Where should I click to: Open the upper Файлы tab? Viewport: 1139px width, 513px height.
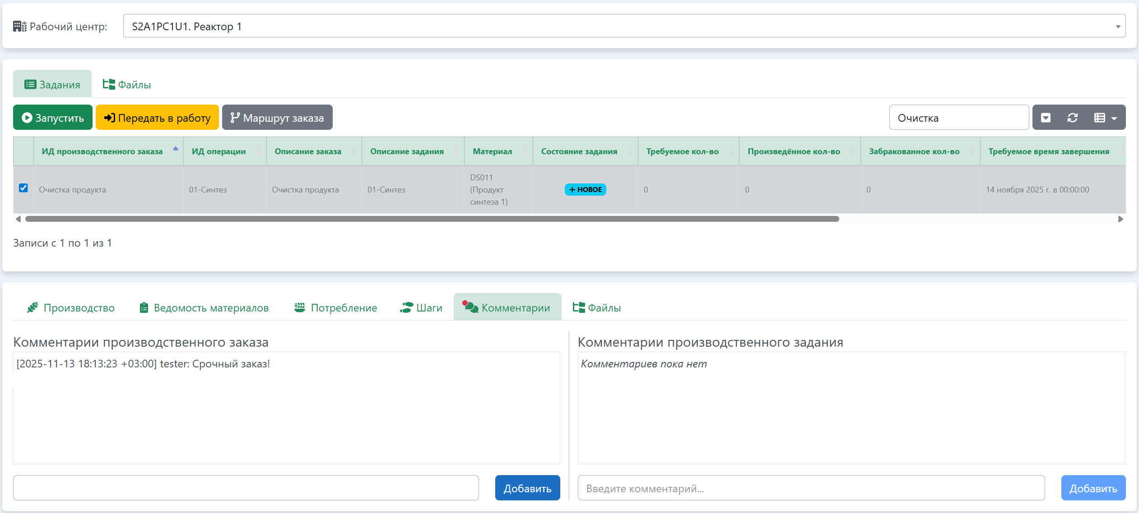[x=127, y=84]
